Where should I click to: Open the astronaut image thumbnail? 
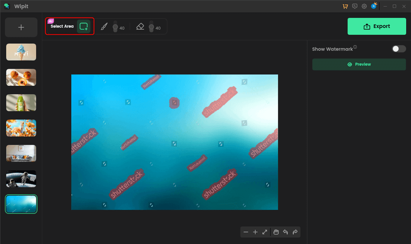pos(21,179)
